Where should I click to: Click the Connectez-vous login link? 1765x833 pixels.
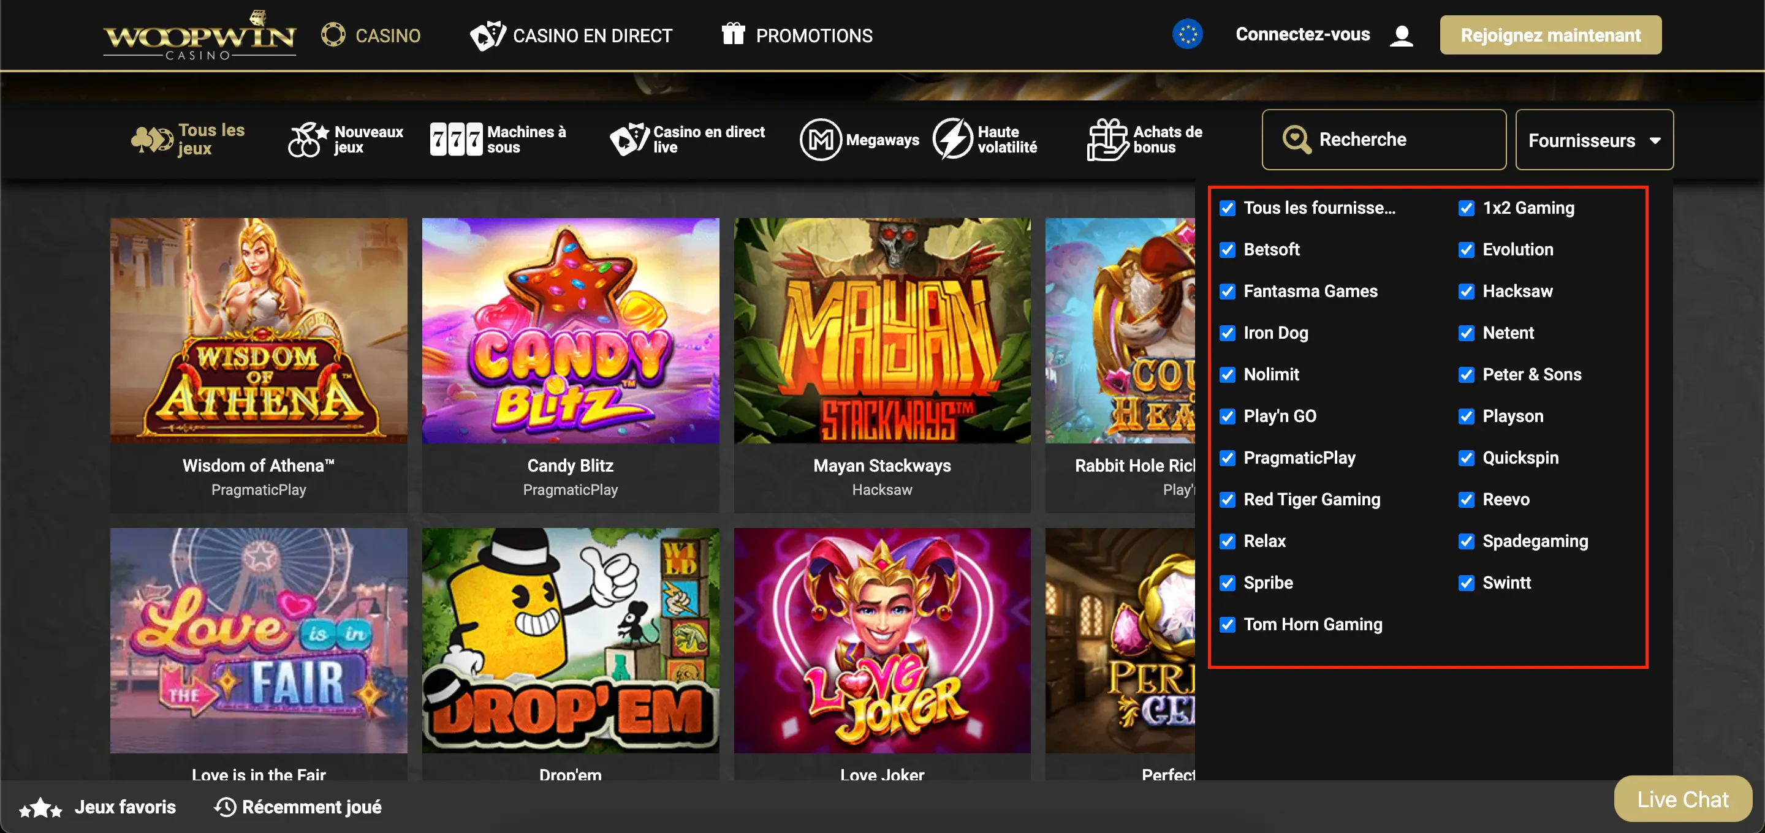[x=1302, y=34]
